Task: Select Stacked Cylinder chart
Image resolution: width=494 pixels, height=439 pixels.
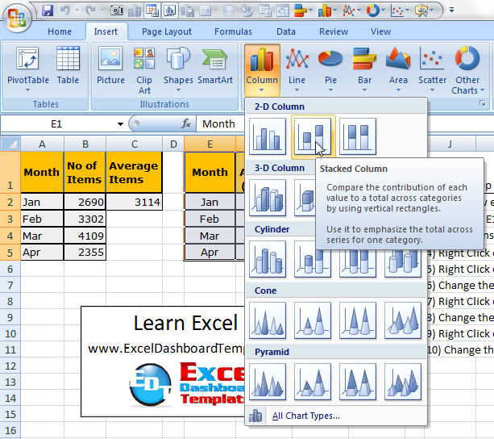Action: 313,263
